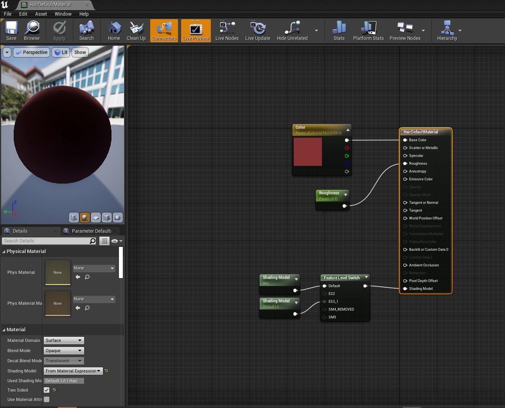Open Phys Material Mask None dropdown
The width and height of the screenshot is (505, 408).
point(94,299)
